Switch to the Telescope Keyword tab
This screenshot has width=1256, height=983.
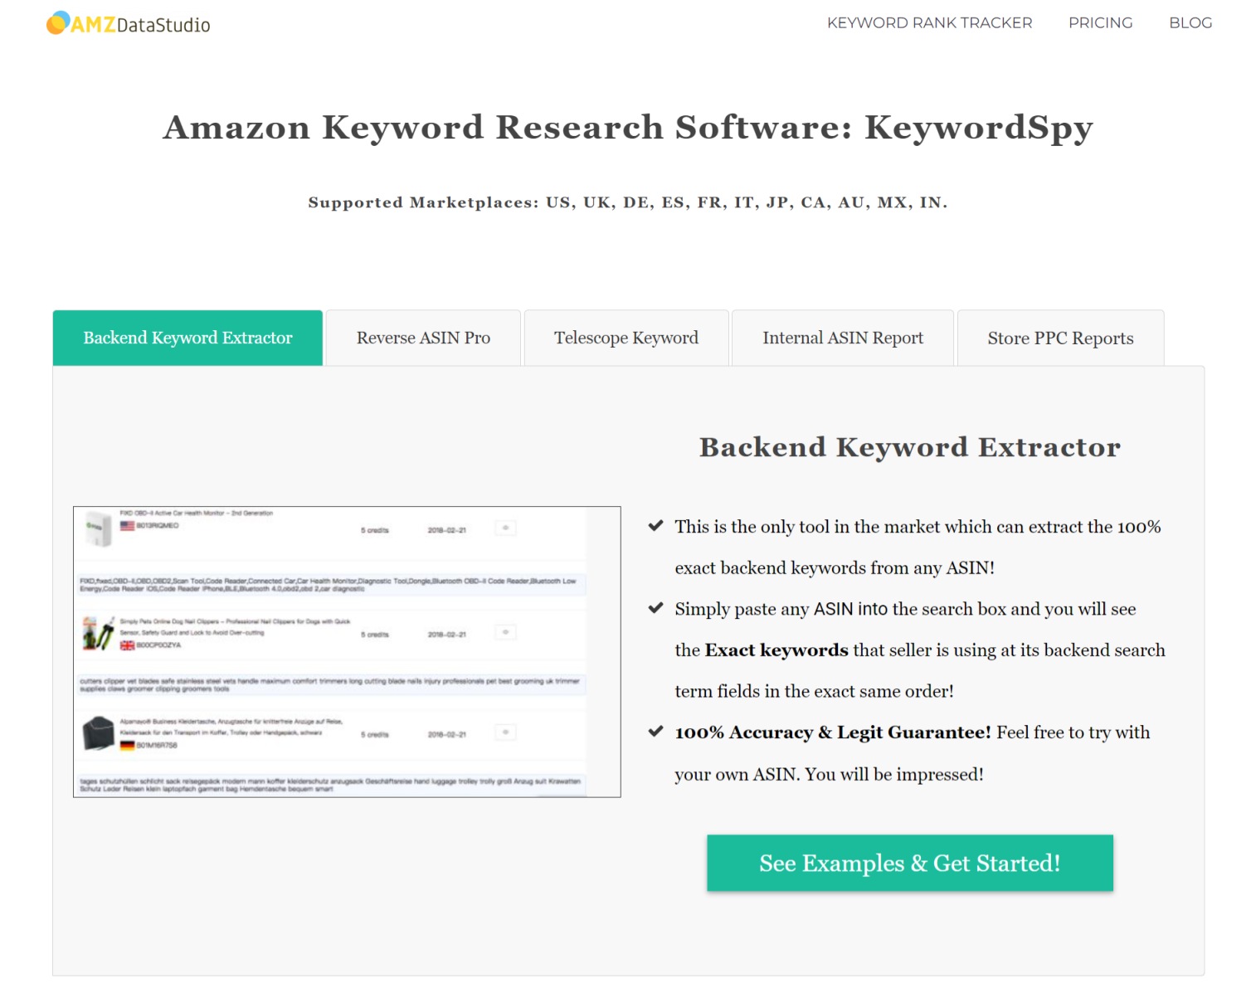pyautogui.click(x=626, y=338)
